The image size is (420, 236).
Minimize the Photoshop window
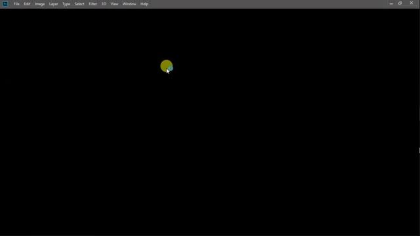391,3
